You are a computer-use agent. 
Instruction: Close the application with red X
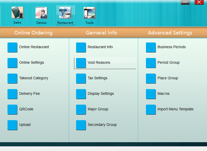[199, 2]
